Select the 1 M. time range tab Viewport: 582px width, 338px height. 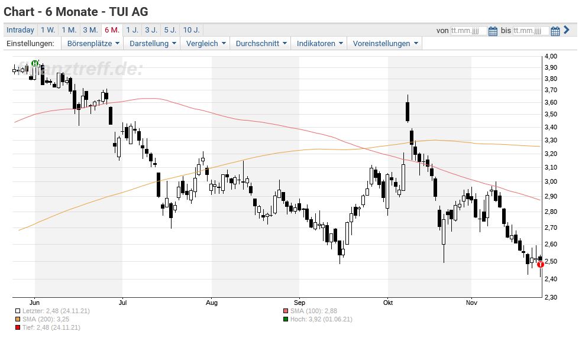[x=69, y=30]
